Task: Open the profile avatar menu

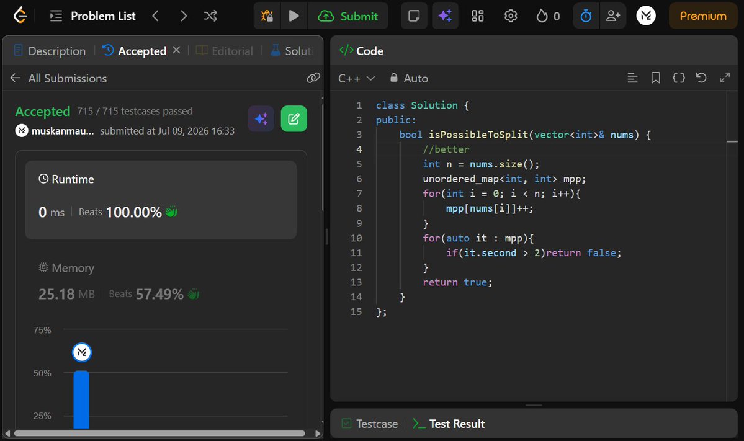Action: 646,16
